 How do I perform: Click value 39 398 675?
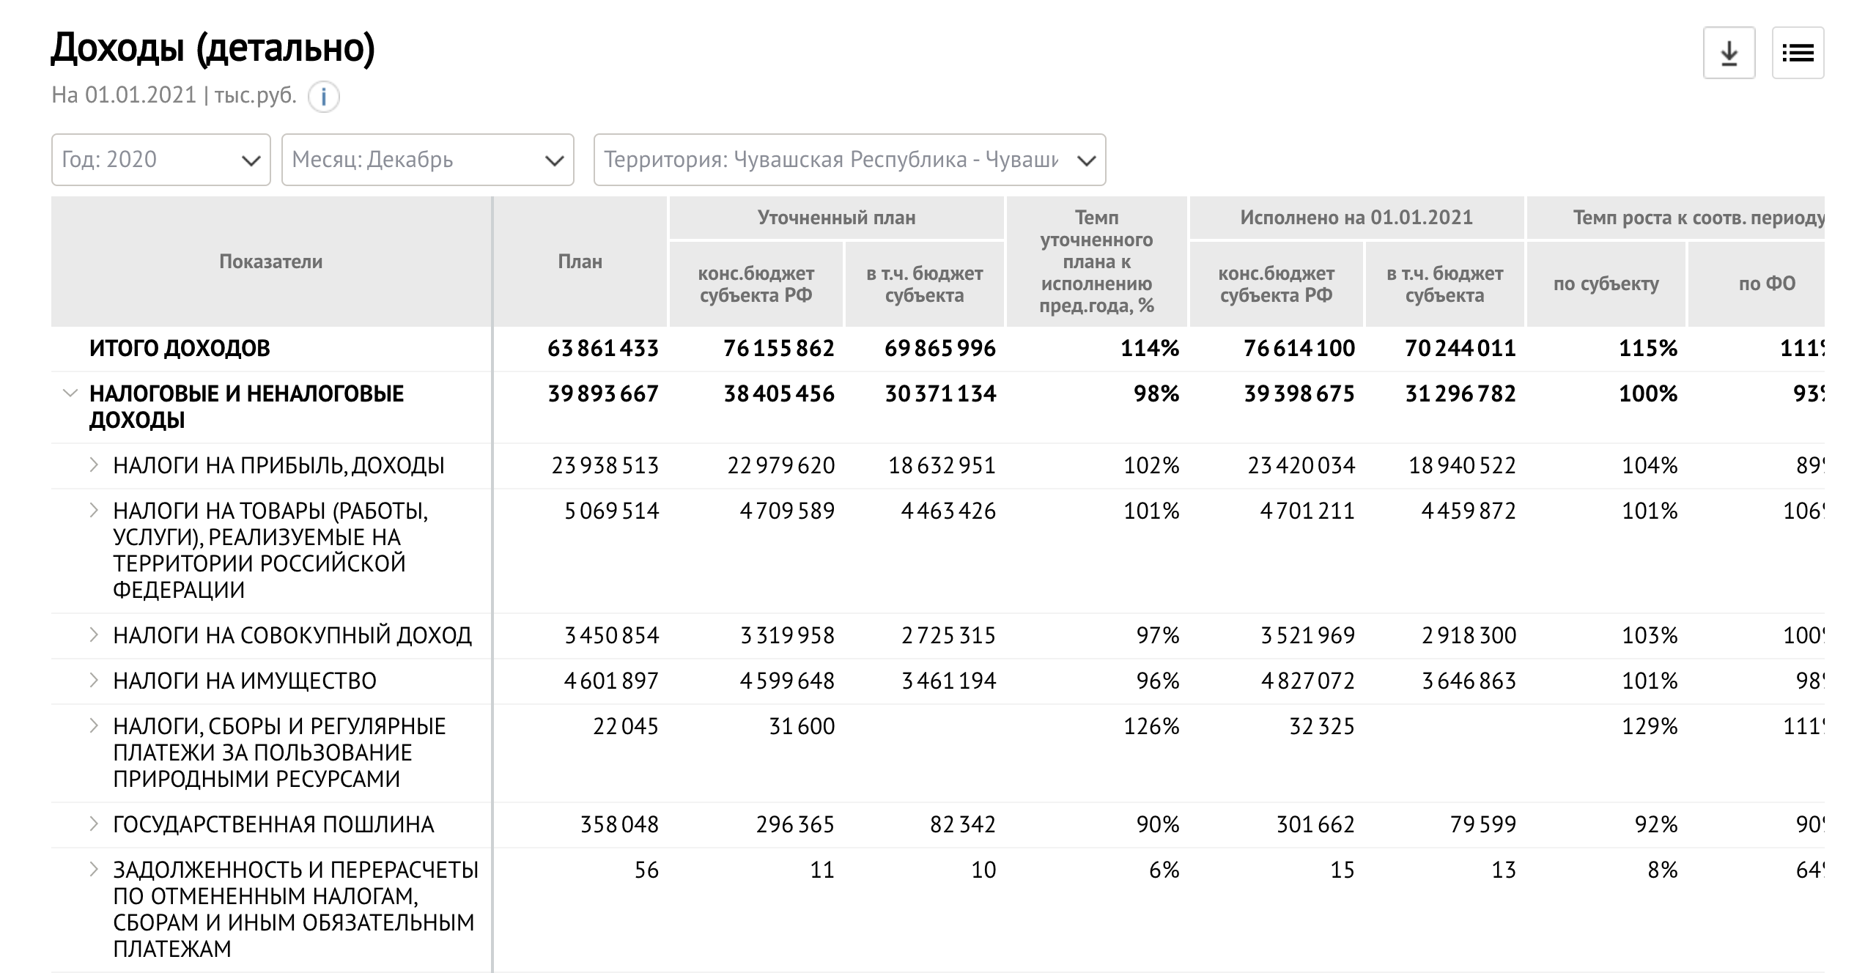1299,393
